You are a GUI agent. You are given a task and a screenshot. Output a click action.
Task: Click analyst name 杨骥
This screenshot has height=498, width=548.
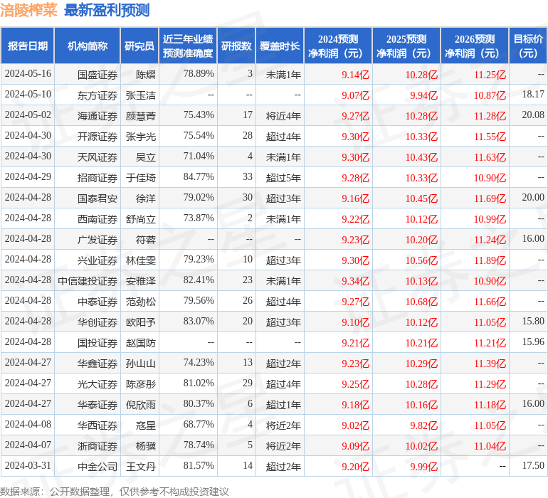146,446
